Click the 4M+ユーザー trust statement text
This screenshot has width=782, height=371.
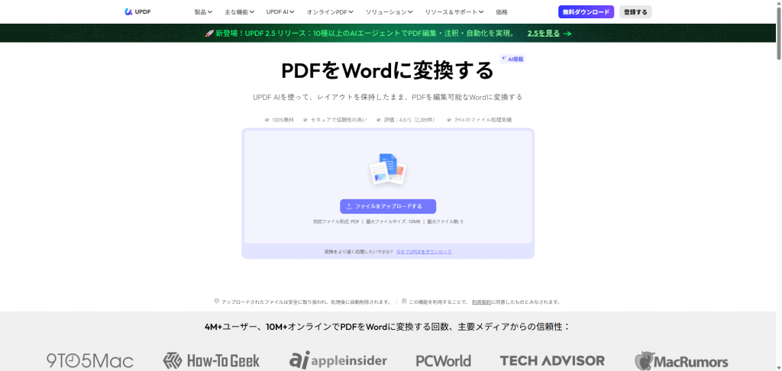[x=387, y=327]
